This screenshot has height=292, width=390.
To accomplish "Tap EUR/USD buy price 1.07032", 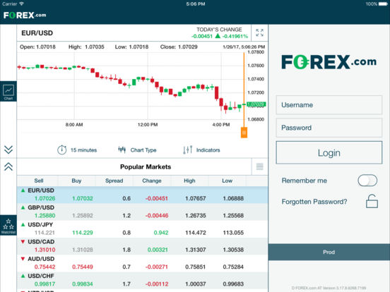I will click(x=83, y=198).
